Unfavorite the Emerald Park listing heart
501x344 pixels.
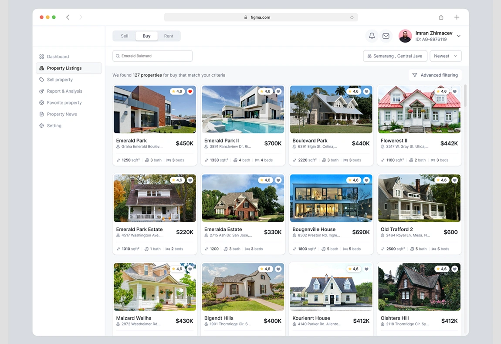tap(190, 91)
